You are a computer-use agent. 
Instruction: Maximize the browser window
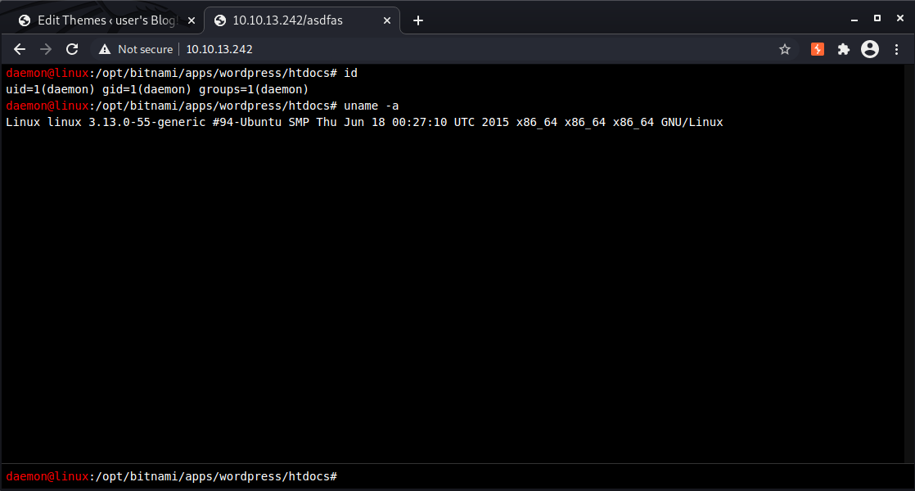(877, 19)
